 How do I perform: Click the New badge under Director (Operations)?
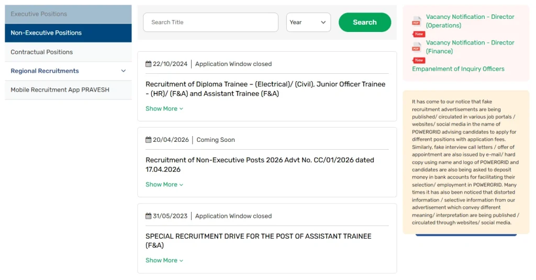419,34
